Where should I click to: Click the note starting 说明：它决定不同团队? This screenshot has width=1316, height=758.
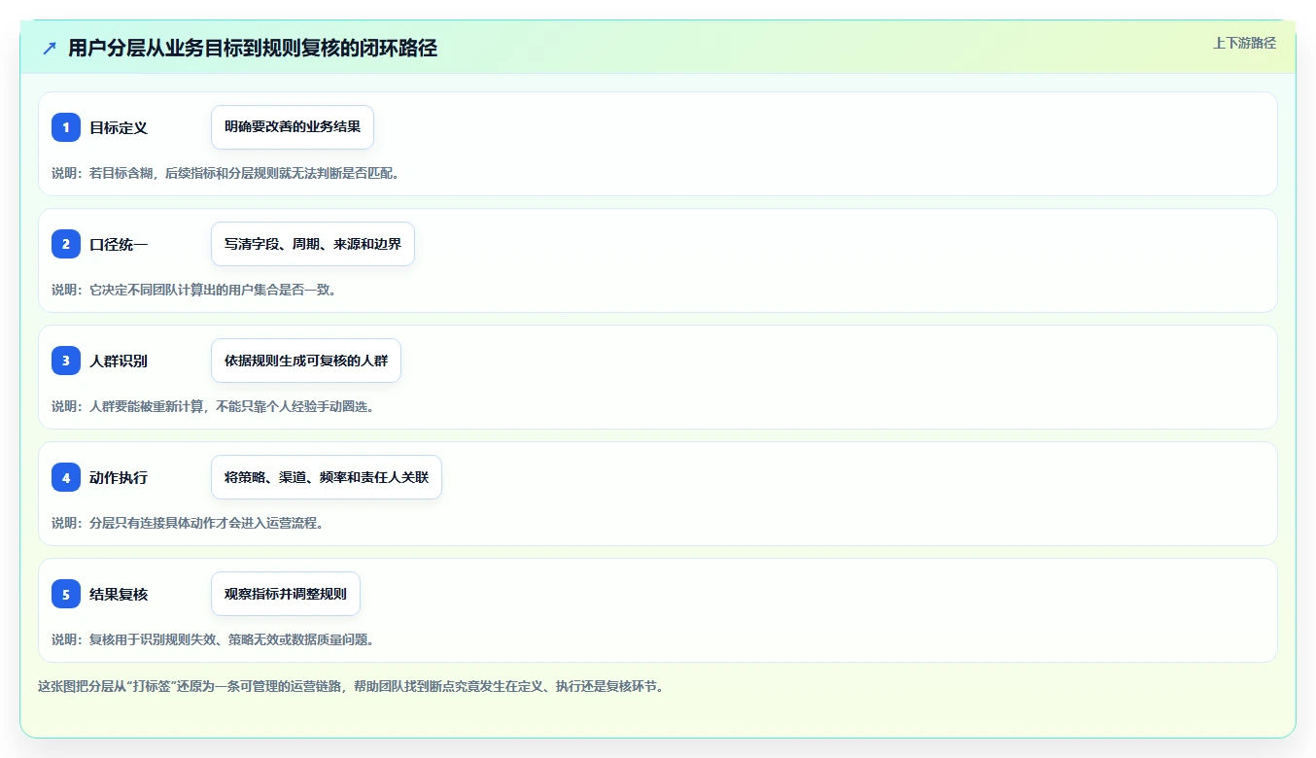pos(194,290)
